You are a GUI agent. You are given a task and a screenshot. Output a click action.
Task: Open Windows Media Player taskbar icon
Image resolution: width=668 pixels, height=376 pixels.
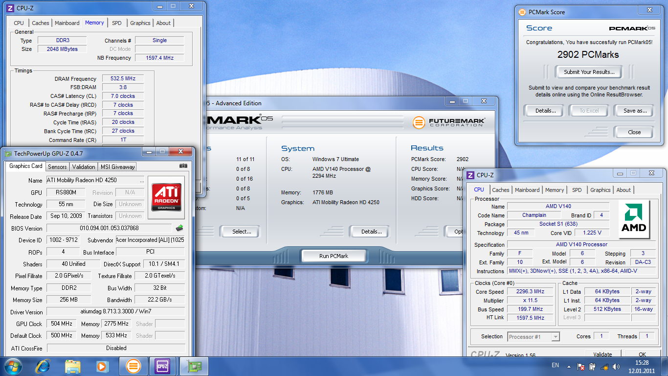102,366
